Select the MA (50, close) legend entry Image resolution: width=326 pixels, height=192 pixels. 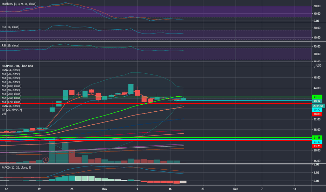10,90
